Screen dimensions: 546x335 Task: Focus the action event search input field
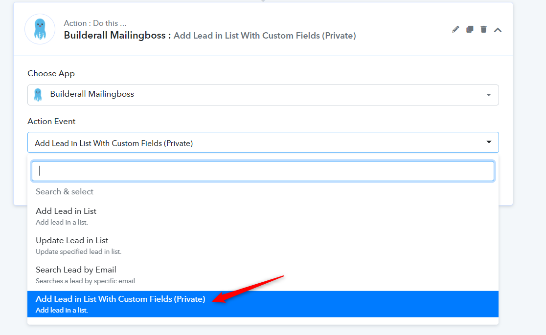pyautogui.click(x=263, y=171)
